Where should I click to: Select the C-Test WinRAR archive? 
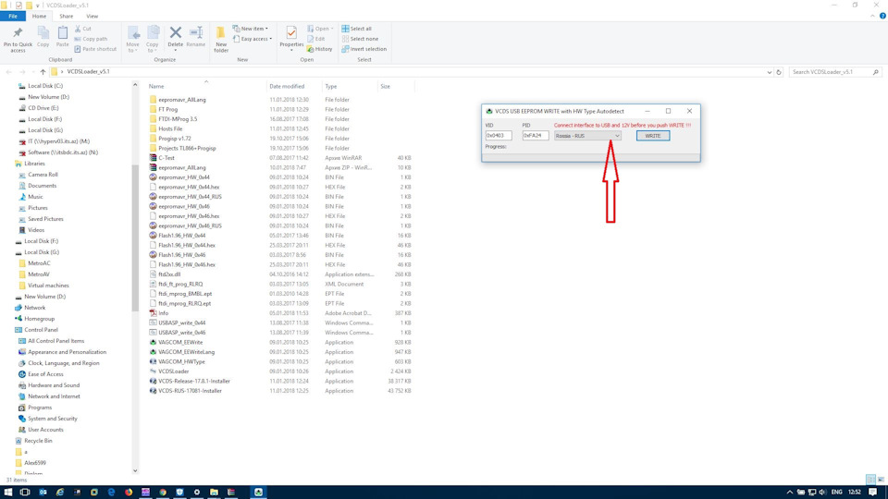point(166,158)
